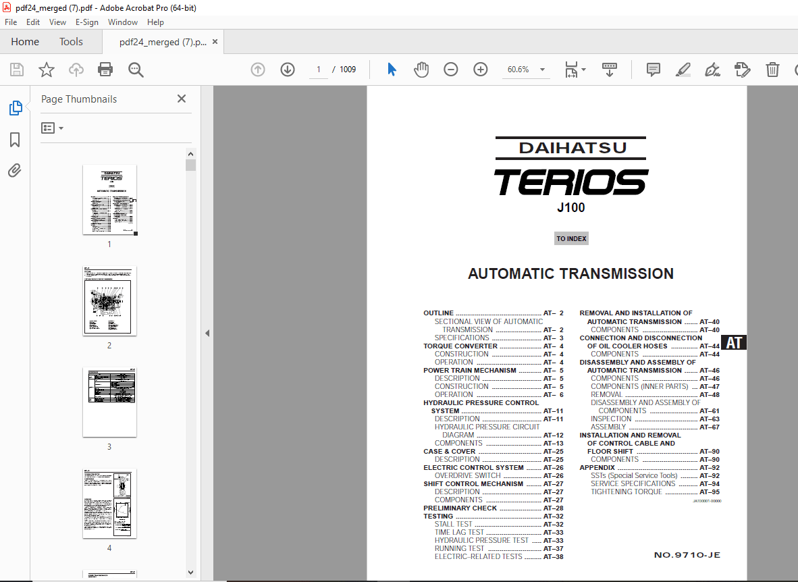
Task: Open the Page Thumbnails panel icon
Action: pos(15,107)
